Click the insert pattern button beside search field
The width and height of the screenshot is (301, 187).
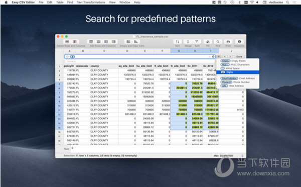[x=219, y=56]
